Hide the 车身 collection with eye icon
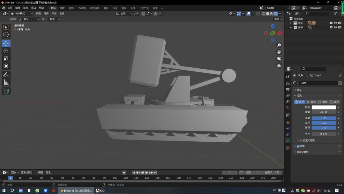The image size is (344, 194). [x=335, y=23]
